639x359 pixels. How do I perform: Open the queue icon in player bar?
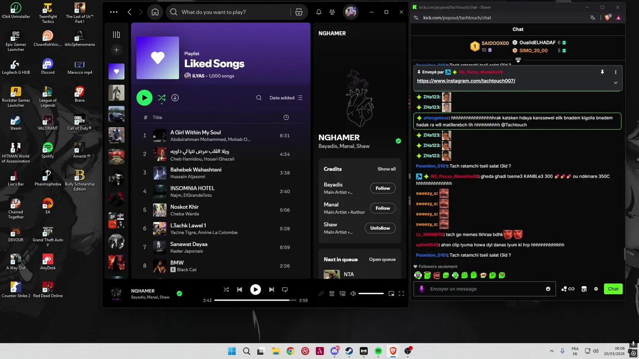pos(331,294)
